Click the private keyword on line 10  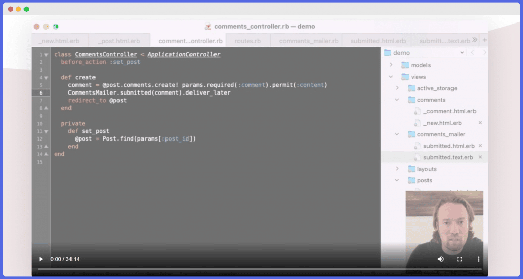pos(73,124)
